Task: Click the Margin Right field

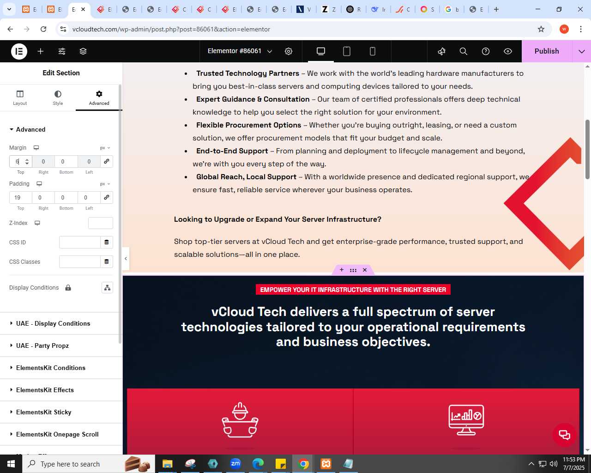Action: (43, 161)
